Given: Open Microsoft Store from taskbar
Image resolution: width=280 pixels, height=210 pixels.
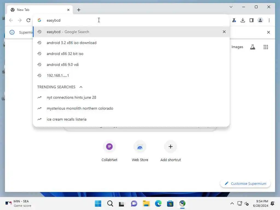Looking at the screenshot, I should pyautogui.click(x=170, y=203).
